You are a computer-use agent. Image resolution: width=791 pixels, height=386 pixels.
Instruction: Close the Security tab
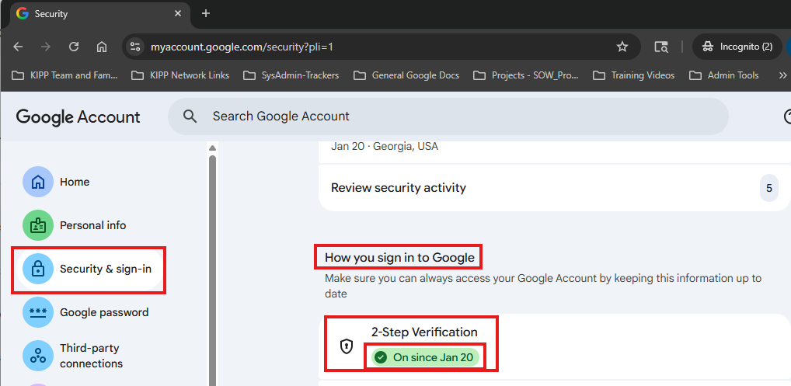pos(177,13)
